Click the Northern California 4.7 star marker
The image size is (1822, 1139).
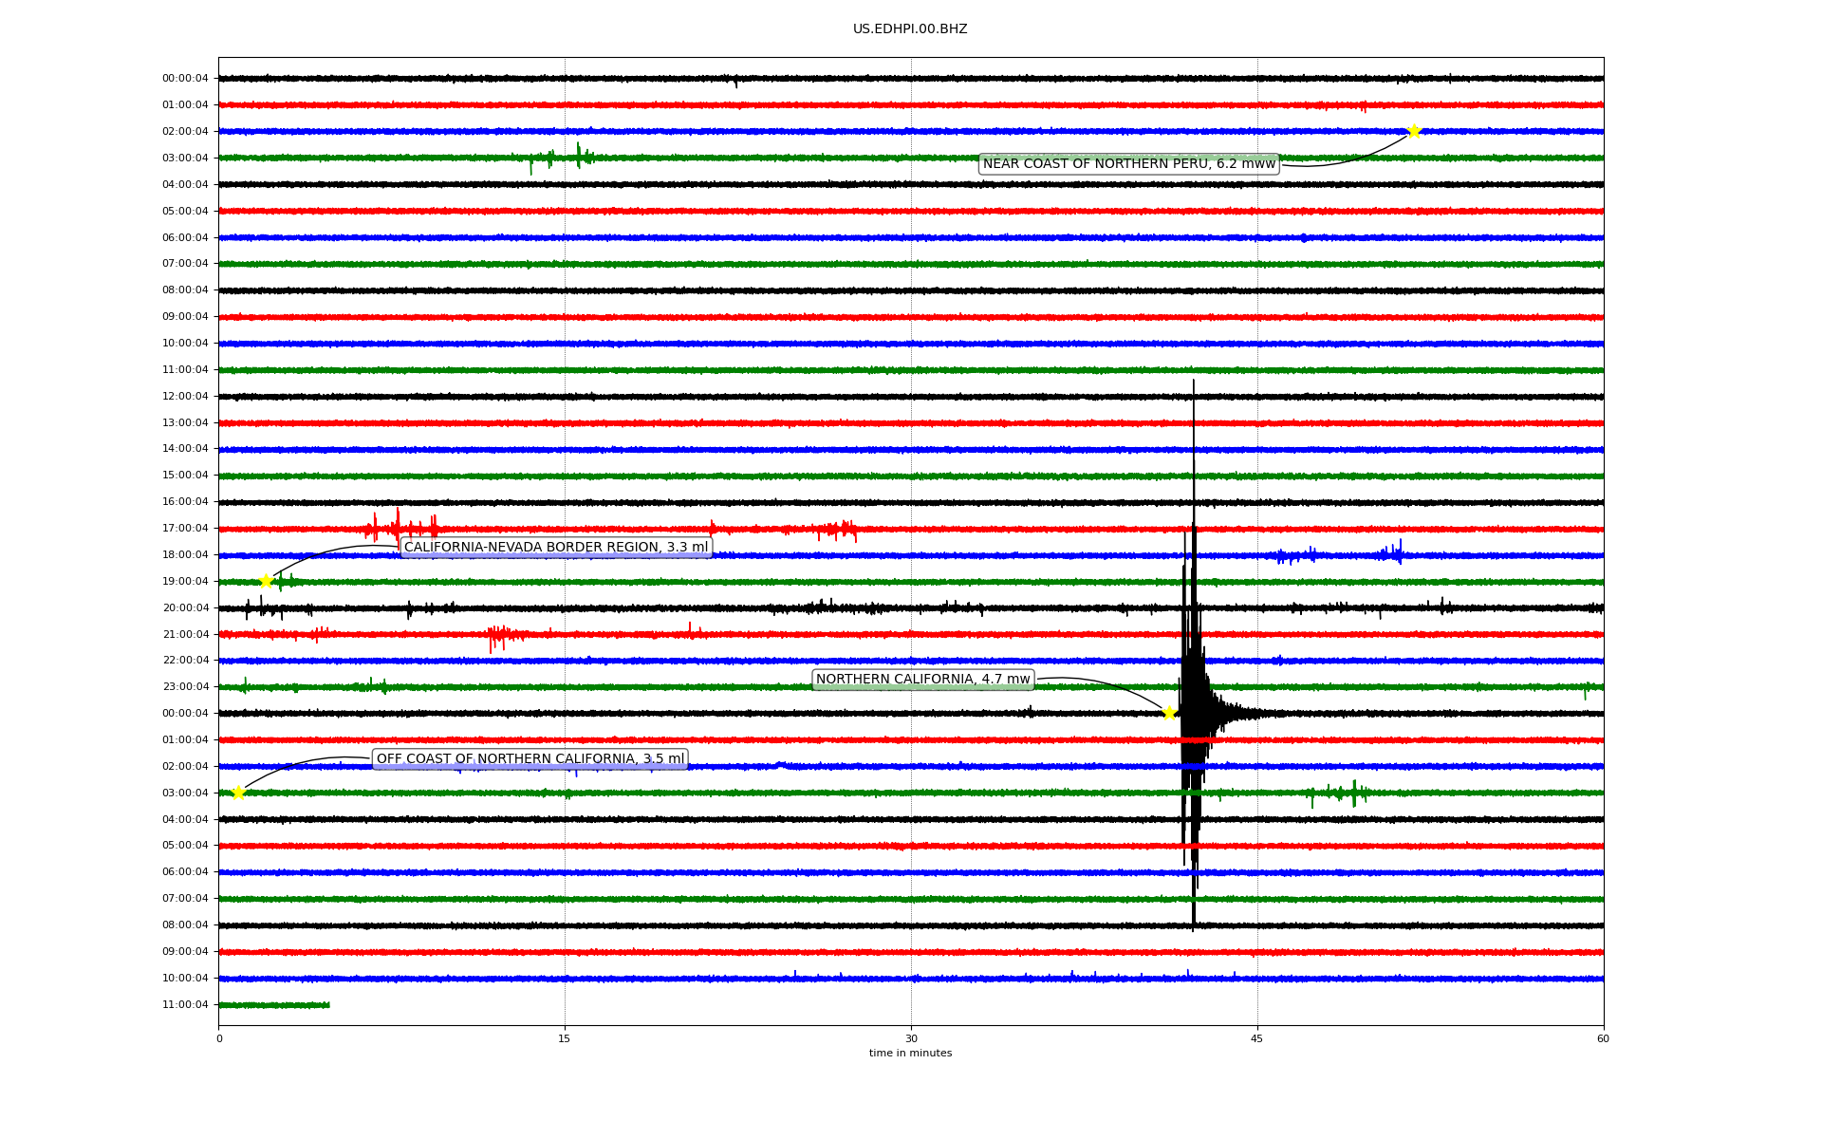point(1169,713)
